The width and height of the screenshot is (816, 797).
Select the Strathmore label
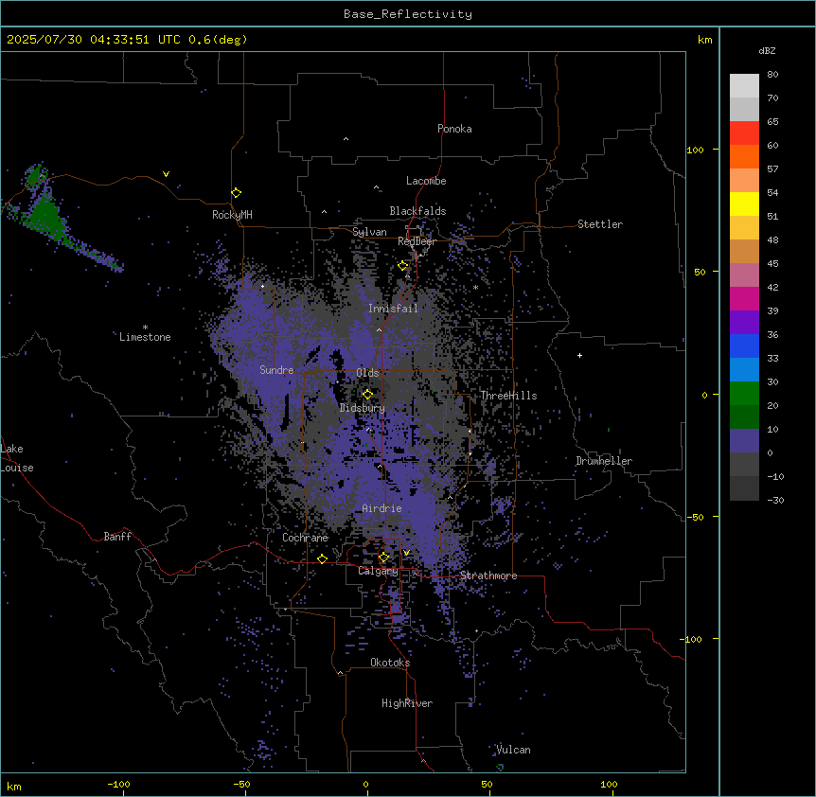[x=488, y=576]
